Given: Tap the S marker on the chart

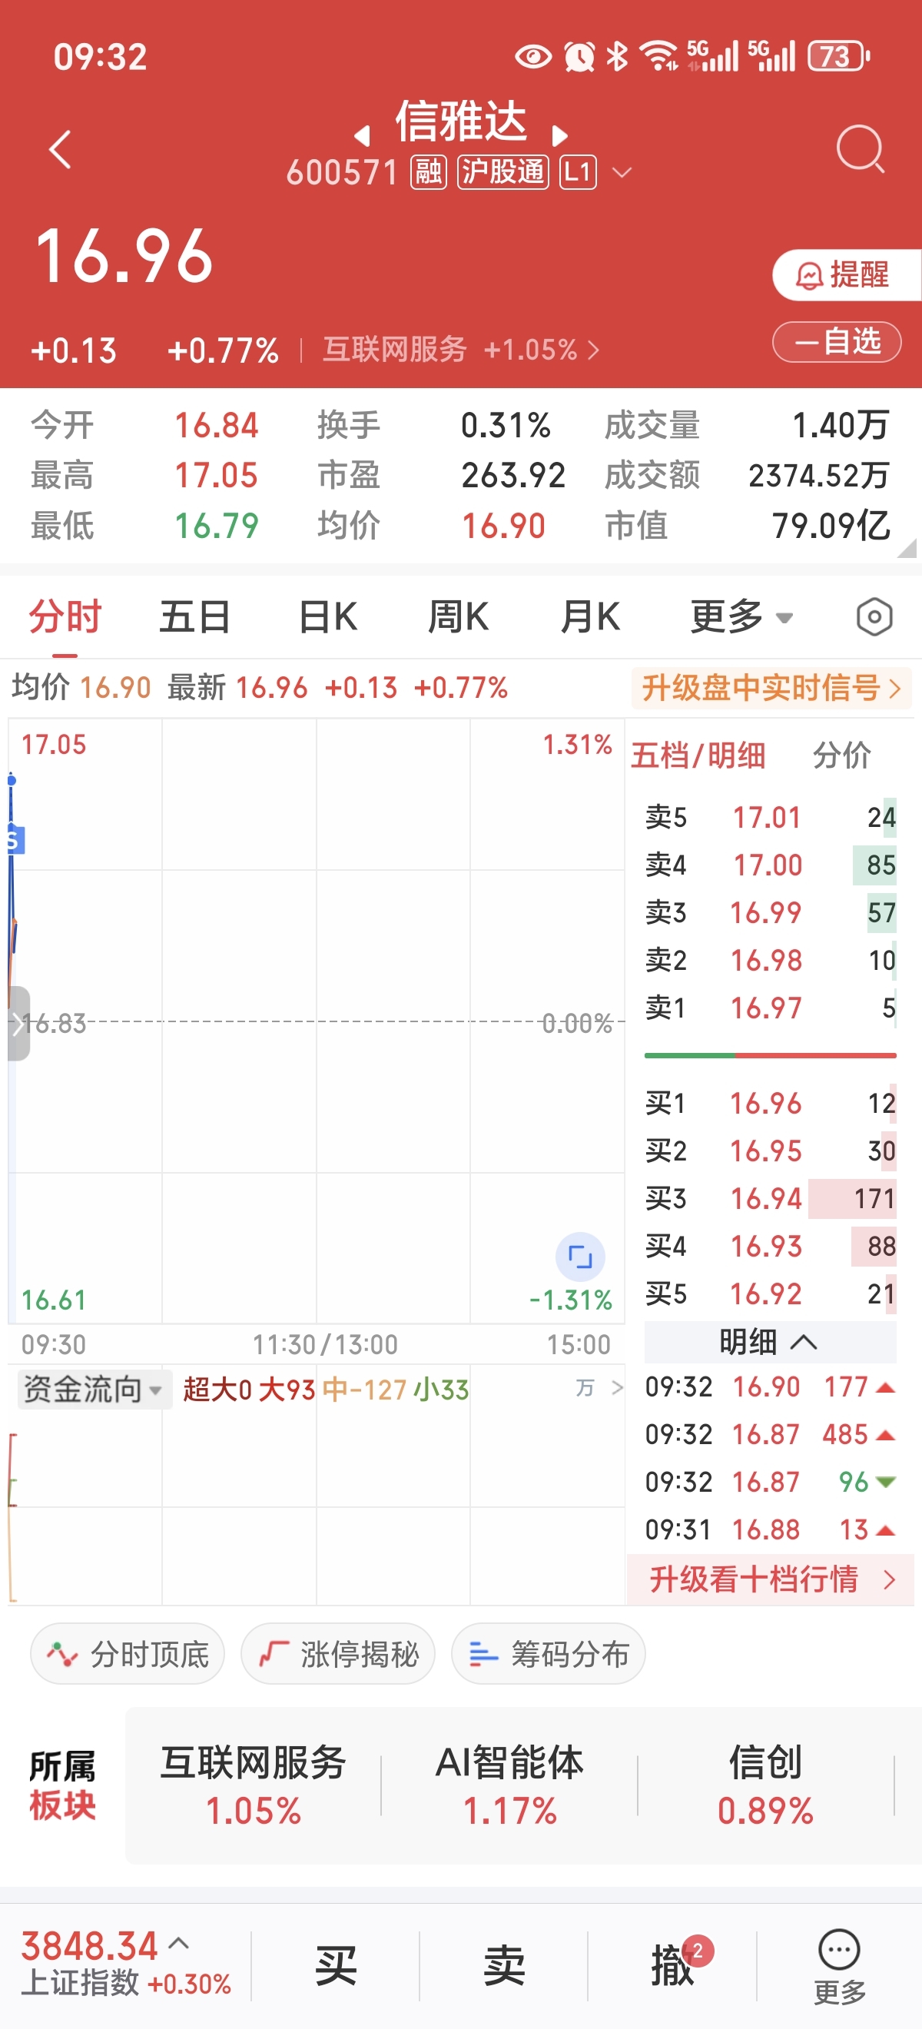Looking at the screenshot, I should (x=15, y=839).
